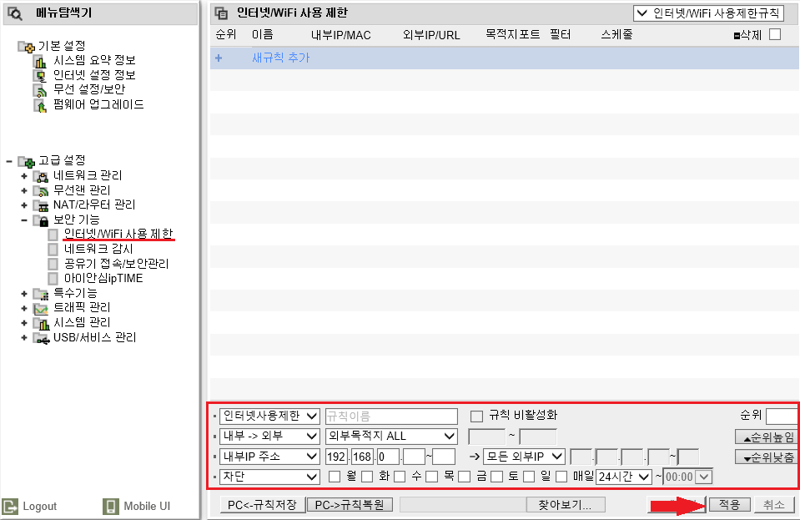Check the 수 (Wednesday) checkbox
The width and height of the screenshot is (800, 520).
pyautogui.click(x=400, y=477)
